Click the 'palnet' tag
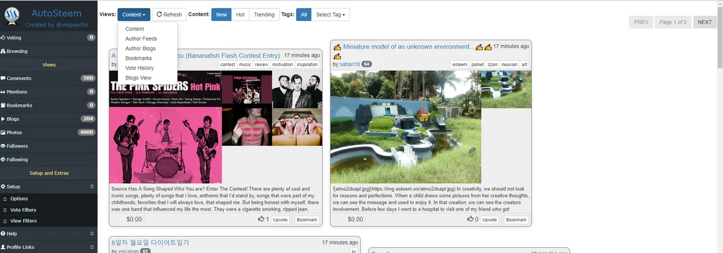 [477, 64]
